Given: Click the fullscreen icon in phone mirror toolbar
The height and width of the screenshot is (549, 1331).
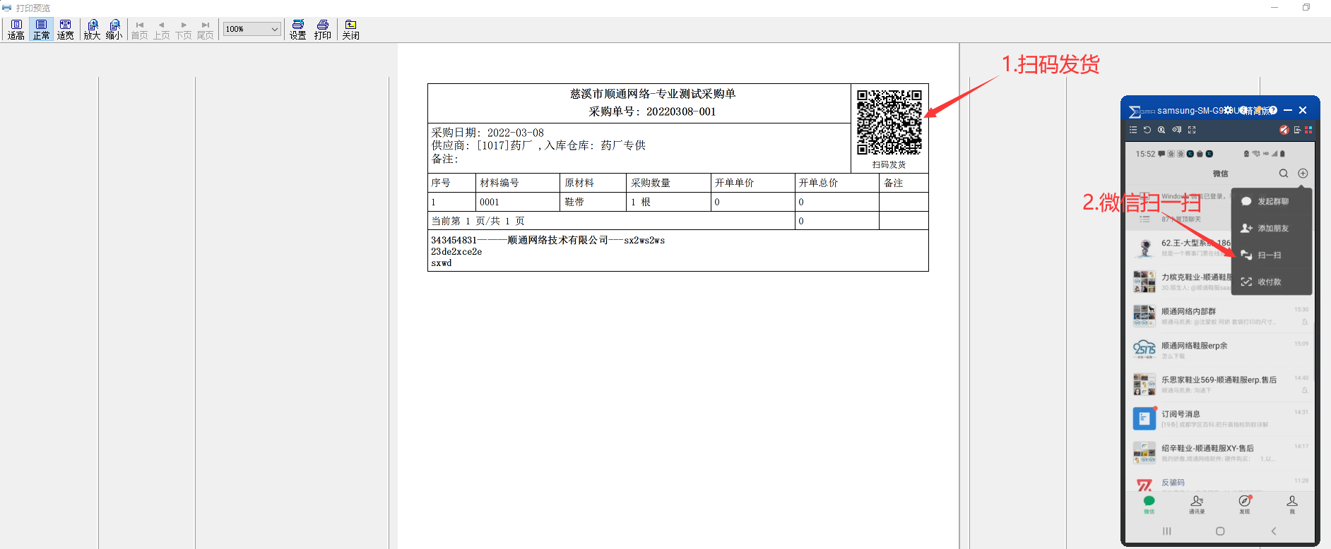Looking at the screenshot, I should [x=1192, y=130].
